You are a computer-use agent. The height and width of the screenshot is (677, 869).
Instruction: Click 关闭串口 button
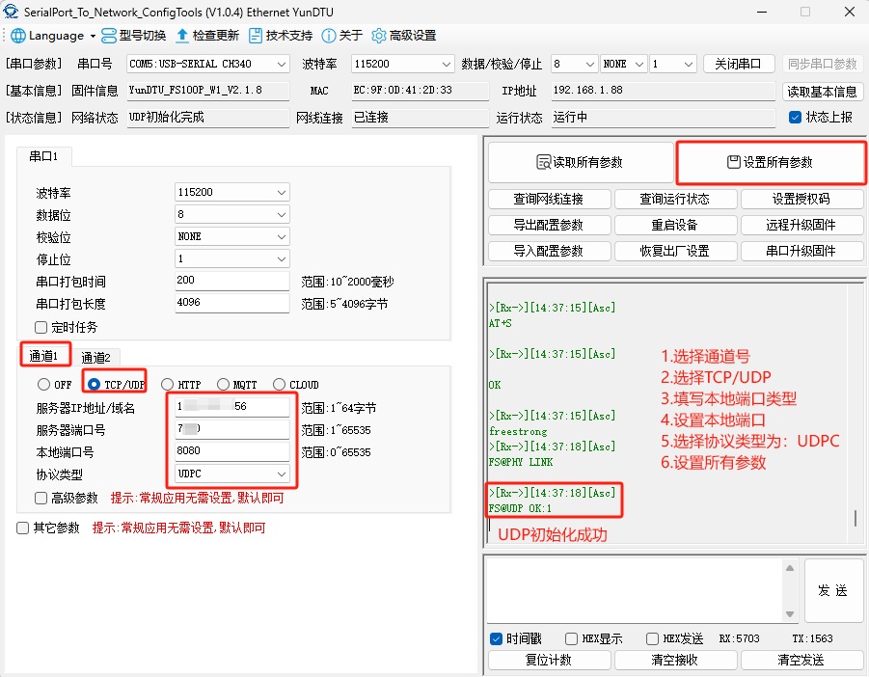pos(739,64)
